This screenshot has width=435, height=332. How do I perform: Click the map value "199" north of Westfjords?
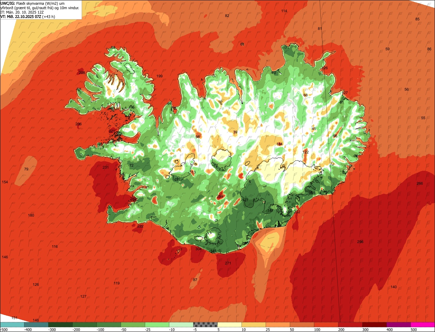tap(159, 76)
